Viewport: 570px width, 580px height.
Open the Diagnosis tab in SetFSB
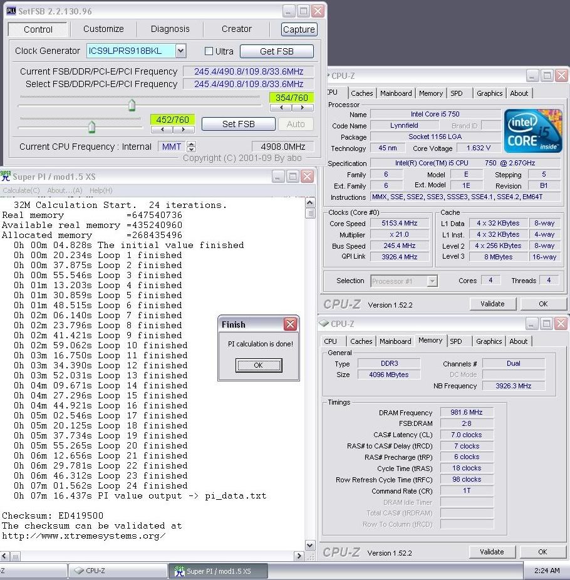click(x=170, y=29)
